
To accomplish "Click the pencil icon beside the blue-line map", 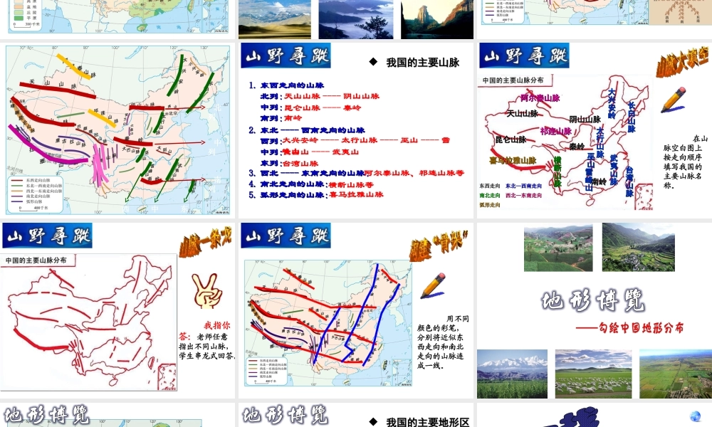I will tap(433, 285).
